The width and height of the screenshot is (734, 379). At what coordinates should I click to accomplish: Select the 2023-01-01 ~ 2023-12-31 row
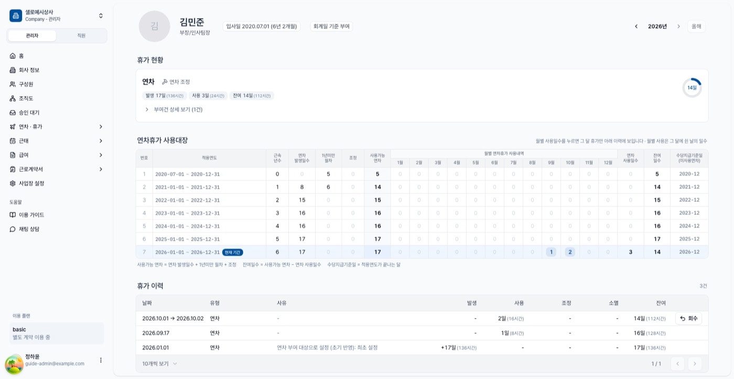(x=422, y=213)
